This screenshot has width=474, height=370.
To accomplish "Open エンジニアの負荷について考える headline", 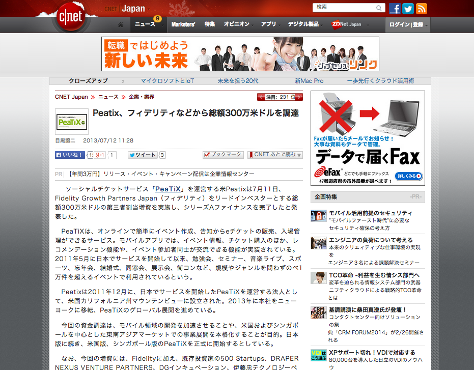I will coord(371,240).
